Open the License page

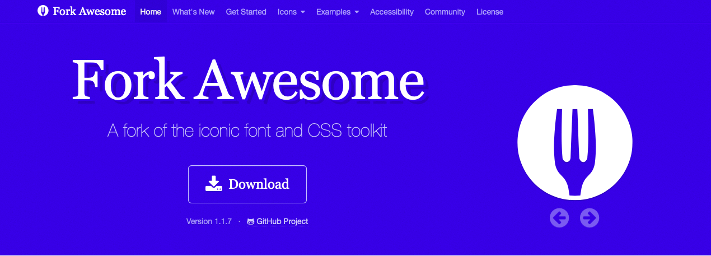[x=489, y=12]
